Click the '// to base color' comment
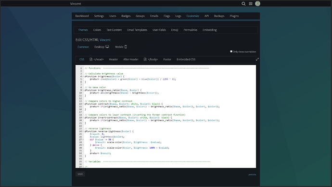Image resolution: width=332 pixels, height=187 pixels. pyautogui.click(x=95, y=87)
